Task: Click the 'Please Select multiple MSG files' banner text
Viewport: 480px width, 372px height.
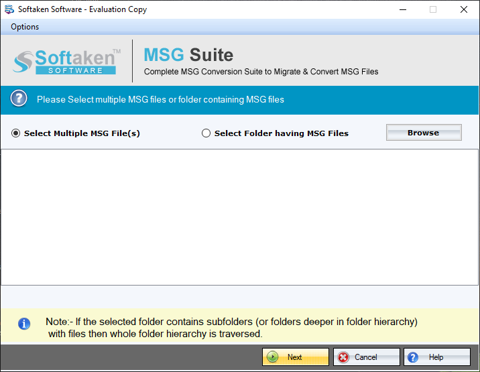Action: tap(160, 99)
